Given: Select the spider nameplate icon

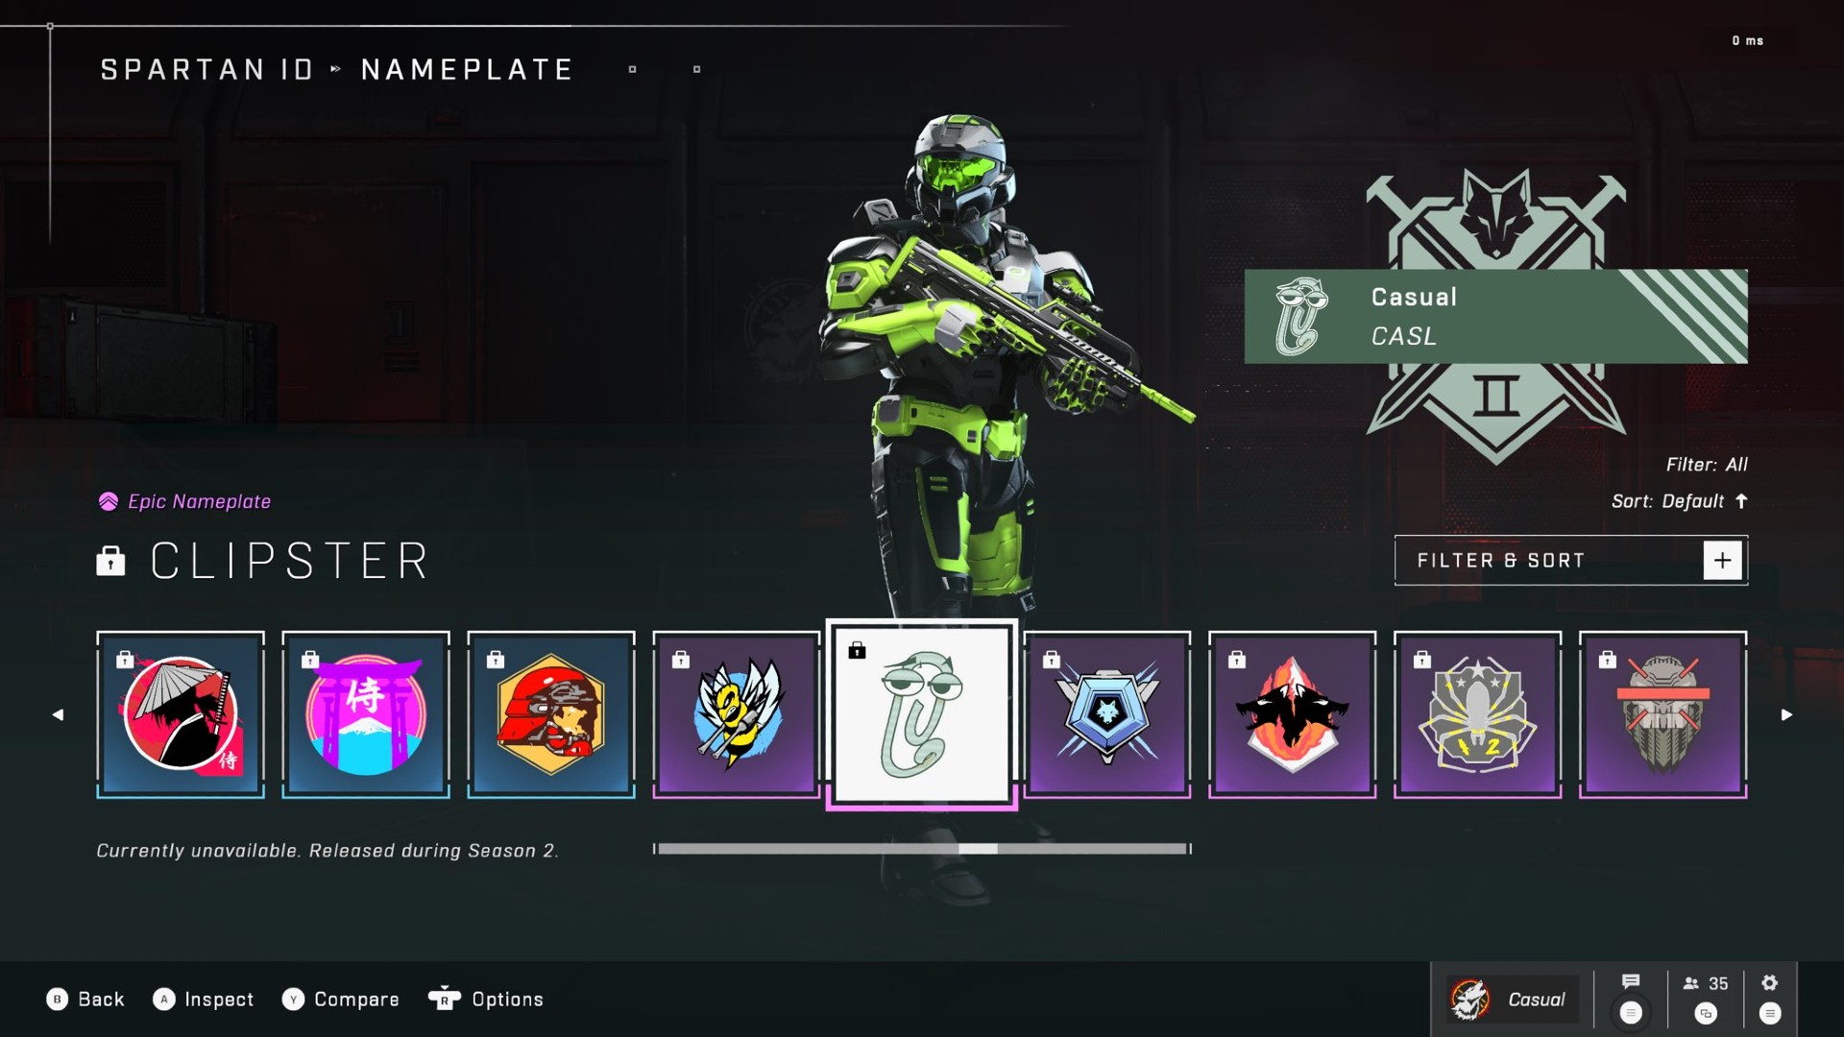Looking at the screenshot, I should coord(1477,712).
